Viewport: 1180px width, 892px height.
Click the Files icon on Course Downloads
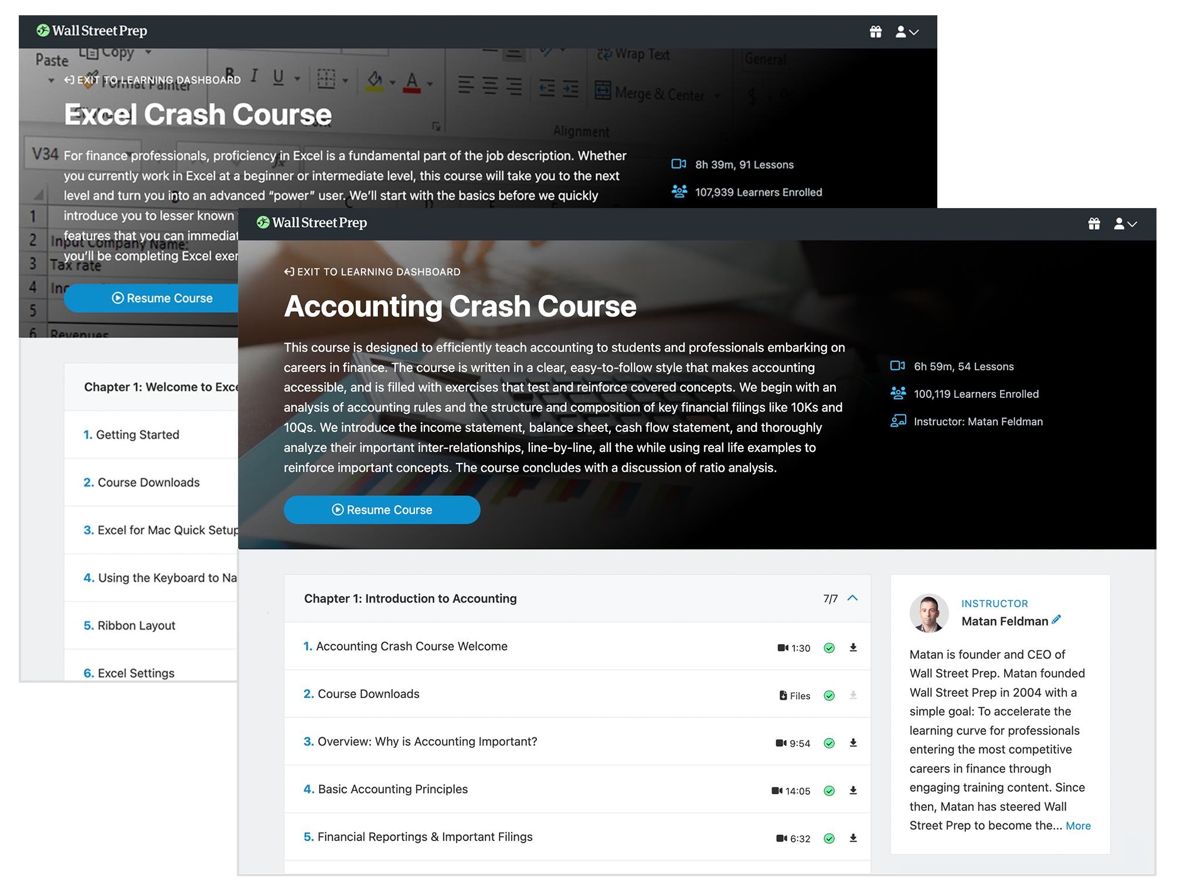[784, 695]
